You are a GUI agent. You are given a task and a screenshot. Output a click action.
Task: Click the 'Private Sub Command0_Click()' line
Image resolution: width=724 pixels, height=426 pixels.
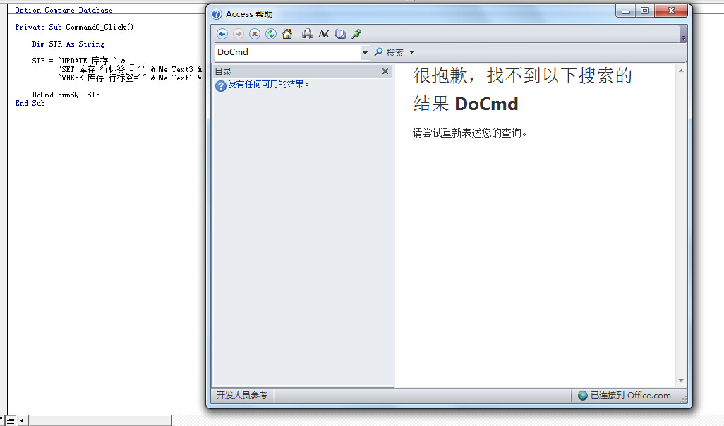click(74, 28)
